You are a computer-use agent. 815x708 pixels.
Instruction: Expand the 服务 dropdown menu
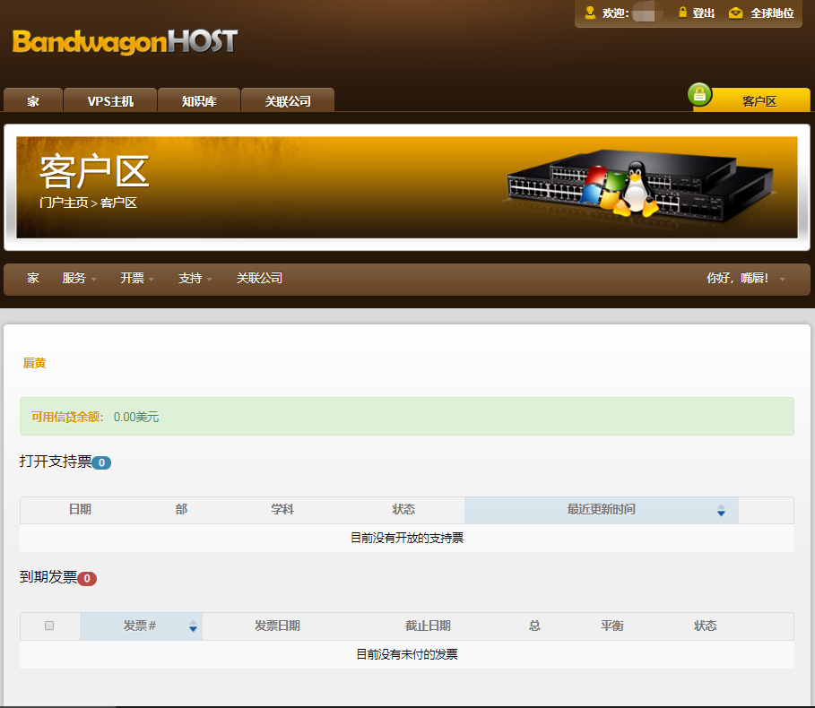click(79, 279)
